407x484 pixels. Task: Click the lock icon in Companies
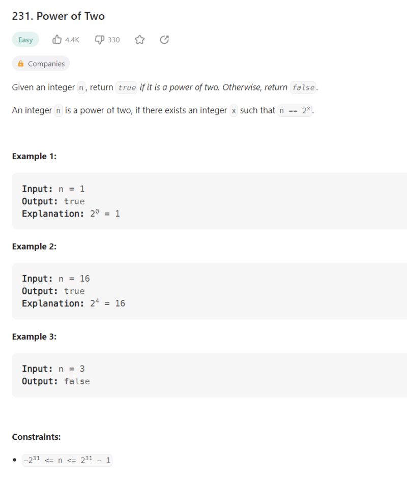21,64
